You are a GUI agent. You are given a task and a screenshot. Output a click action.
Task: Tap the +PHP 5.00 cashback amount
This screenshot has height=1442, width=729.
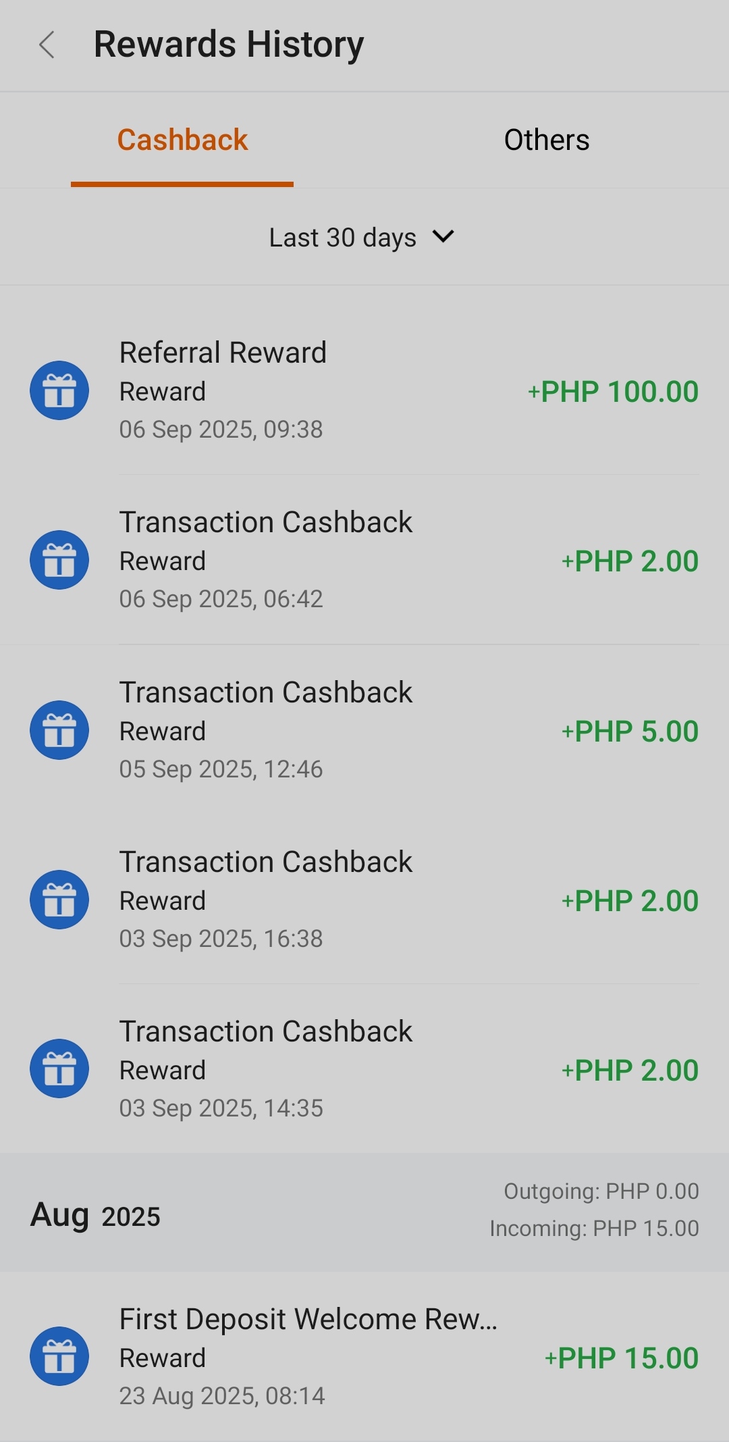click(630, 731)
